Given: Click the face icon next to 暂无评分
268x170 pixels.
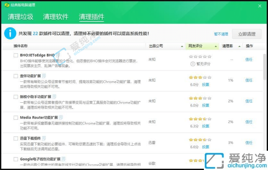Looking at the screenshot, I should pyautogui.click(x=193, y=64).
